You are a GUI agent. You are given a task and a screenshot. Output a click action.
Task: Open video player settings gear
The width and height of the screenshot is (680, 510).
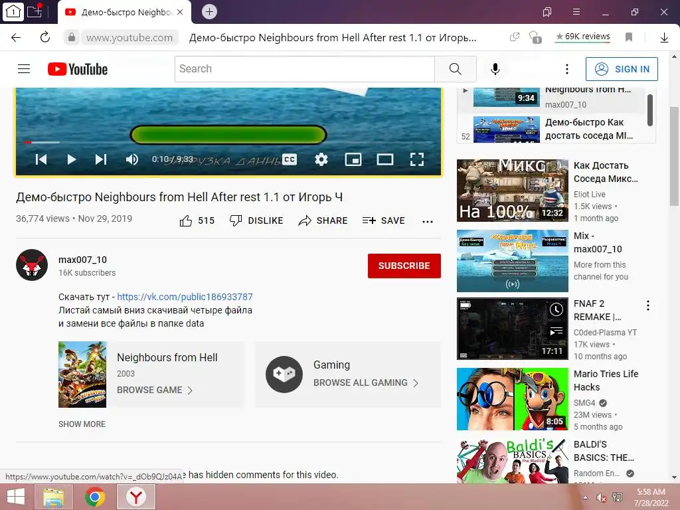pos(321,159)
